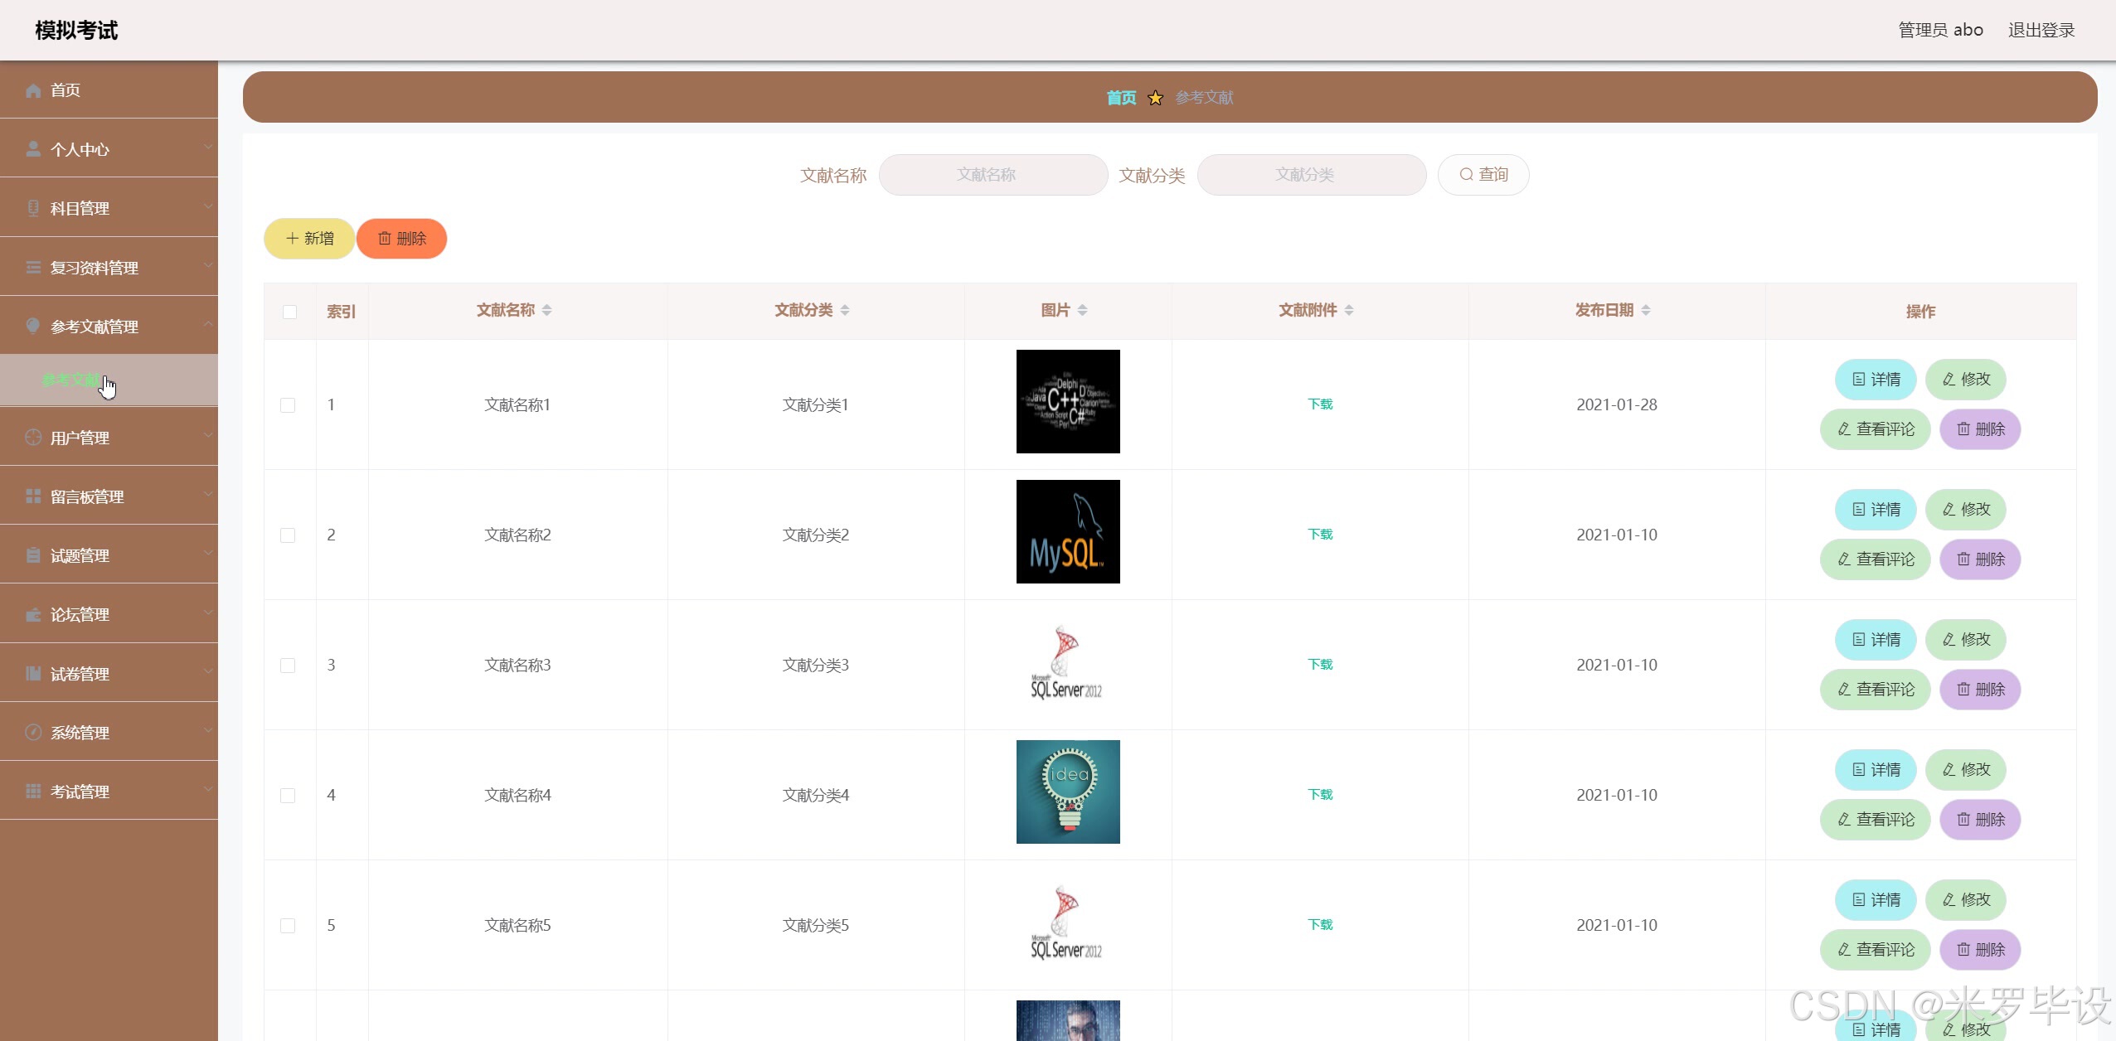Screen dimensions: 2116x1041
Task: Toggle the select-all header checkbox
Action: 289,312
